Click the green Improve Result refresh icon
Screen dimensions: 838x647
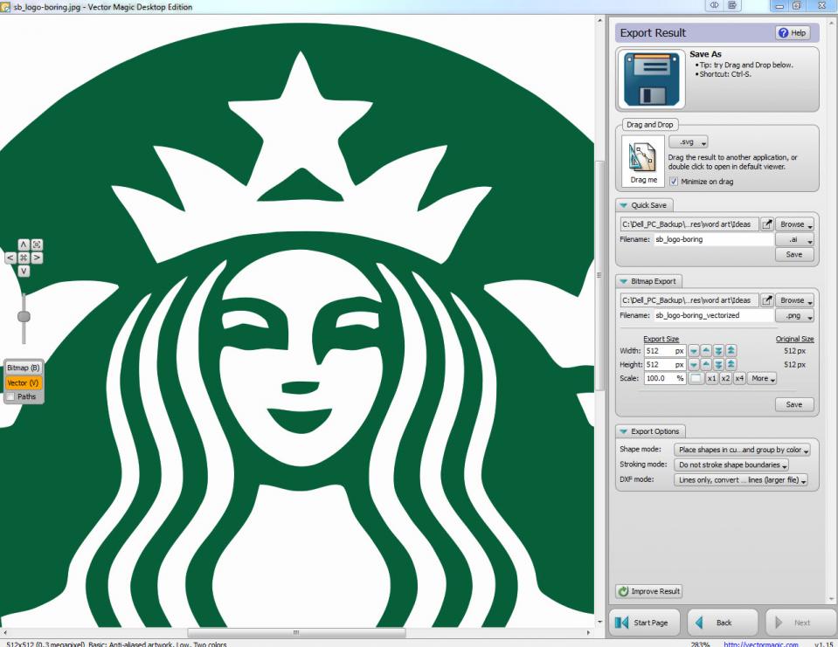[623, 591]
